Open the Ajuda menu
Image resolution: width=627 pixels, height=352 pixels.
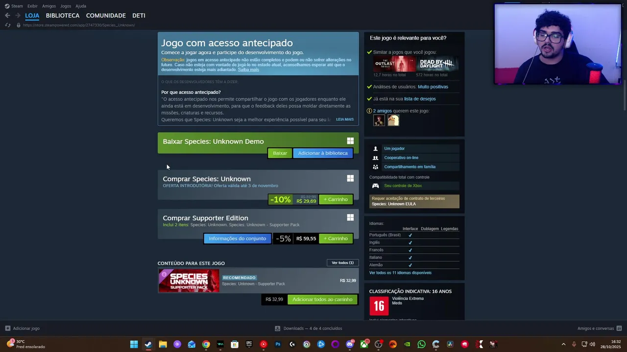tap(81, 6)
